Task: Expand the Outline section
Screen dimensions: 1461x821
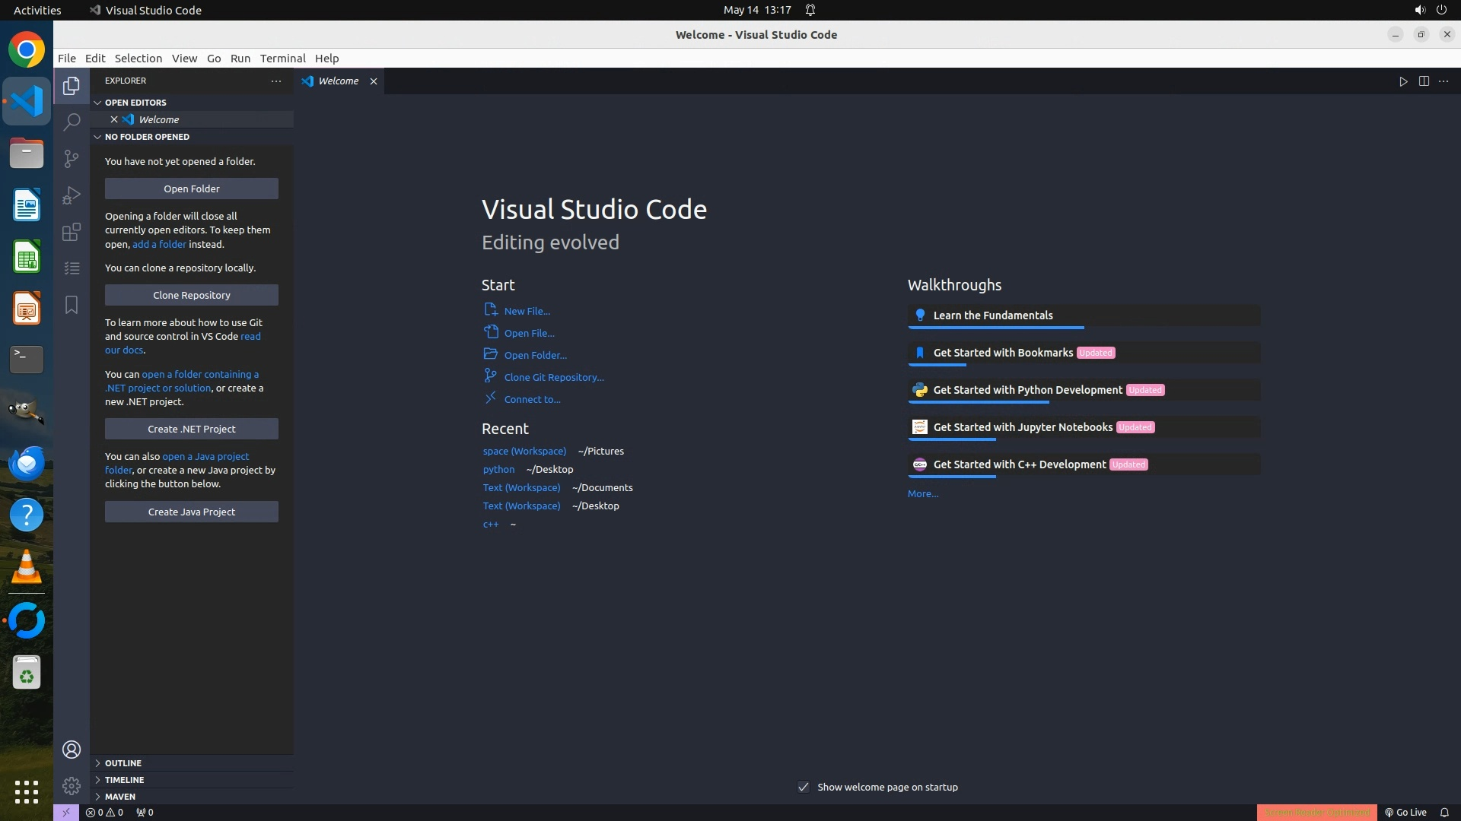Action: point(123,763)
